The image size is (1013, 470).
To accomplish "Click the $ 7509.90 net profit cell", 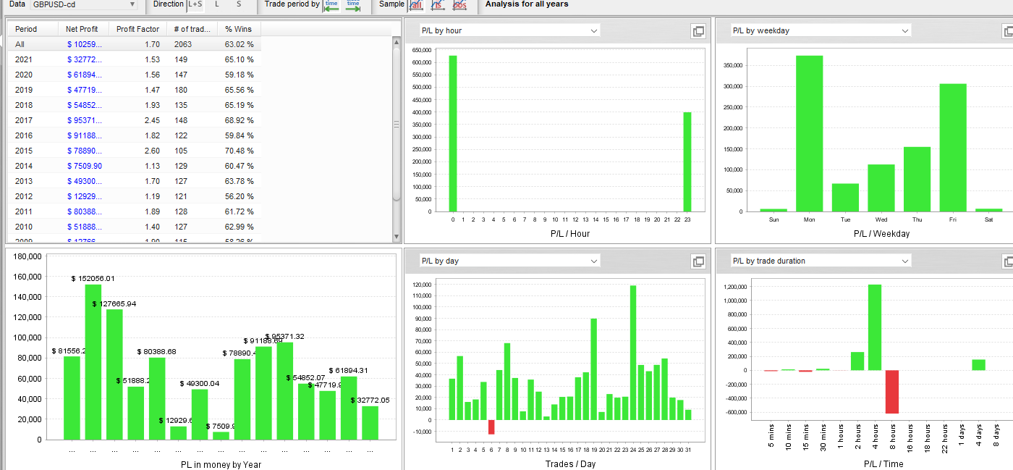I will click(x=84, y=166).
